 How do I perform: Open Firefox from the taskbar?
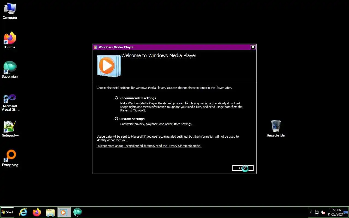37,212
